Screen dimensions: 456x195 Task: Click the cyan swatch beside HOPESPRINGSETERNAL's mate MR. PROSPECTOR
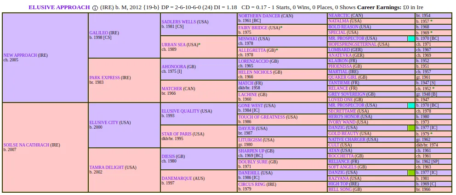pos(411,38)
